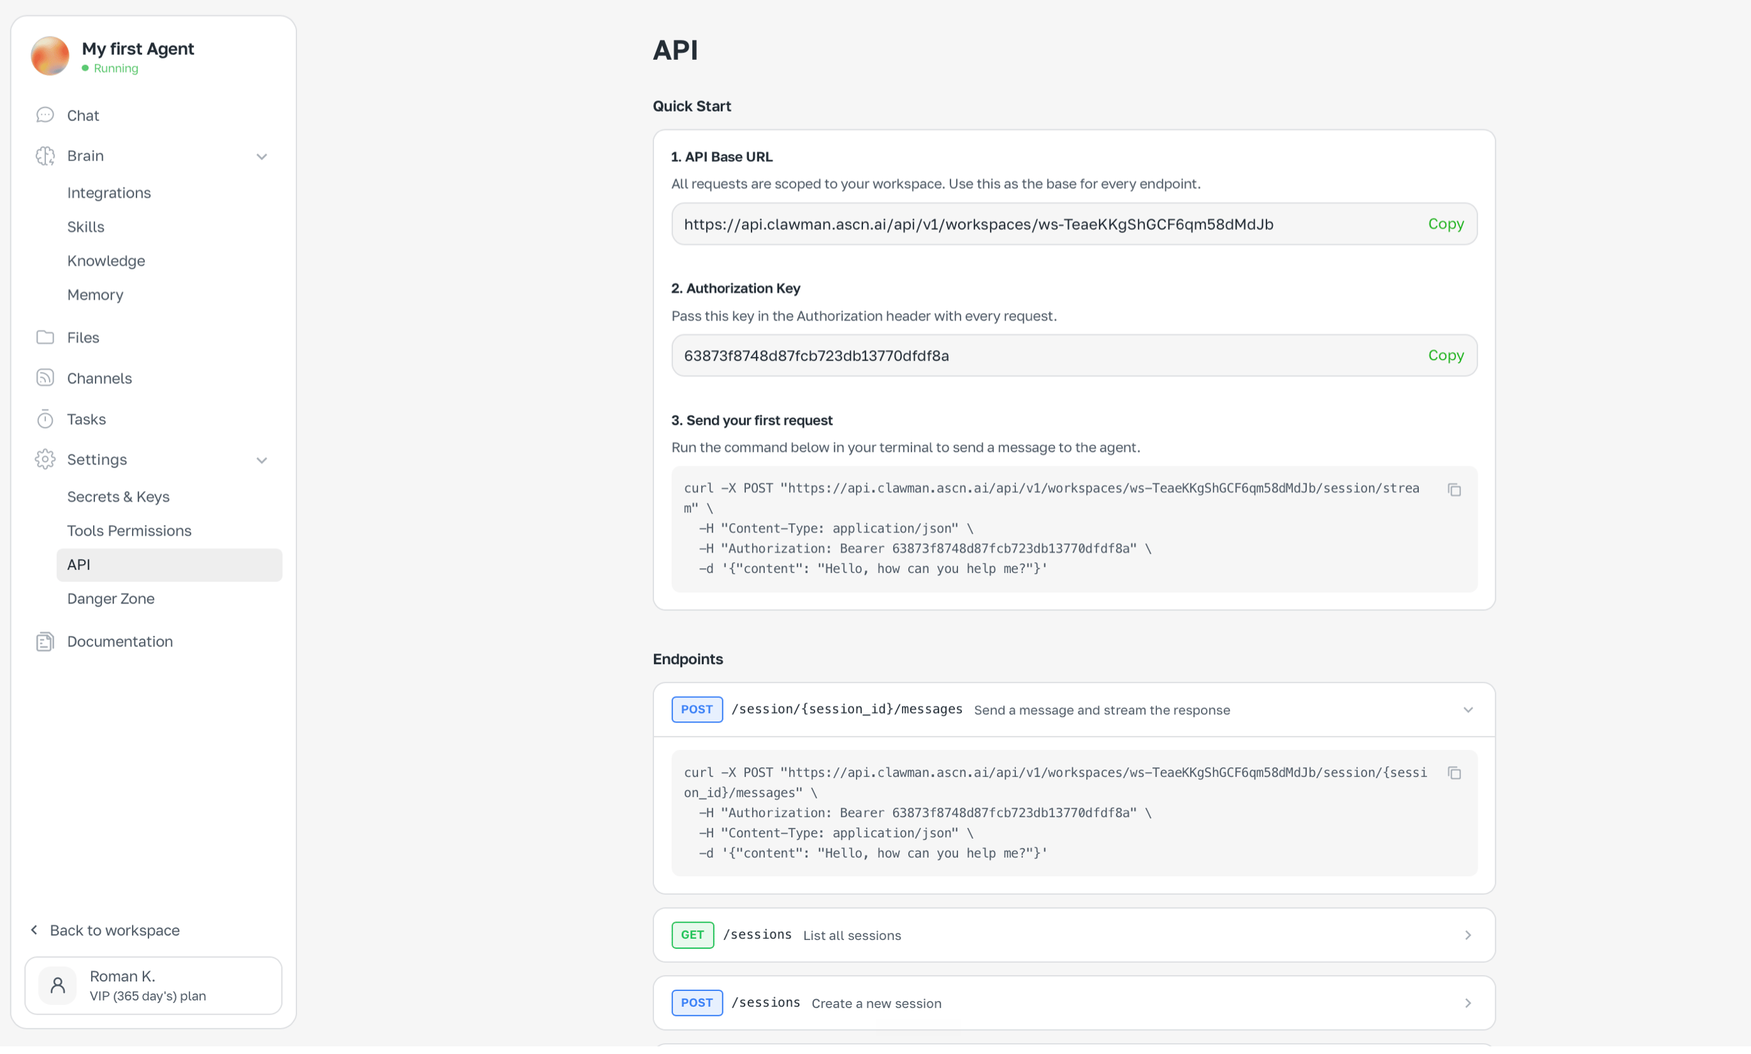Click the Back to workspace arrow
This screenshot has height=1054, width=1751.
point(34,930)
